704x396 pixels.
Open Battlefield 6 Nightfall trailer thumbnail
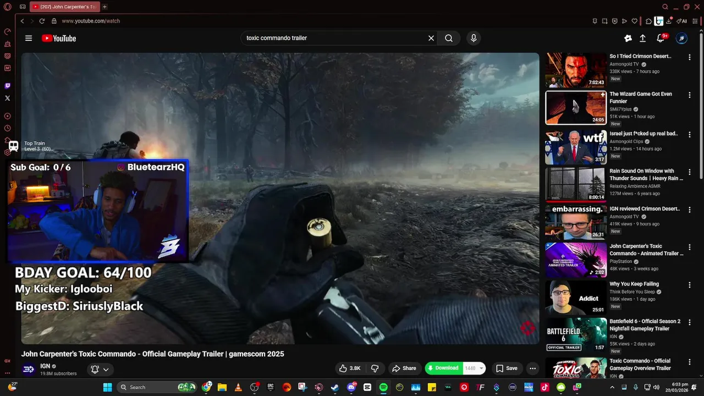576,334
